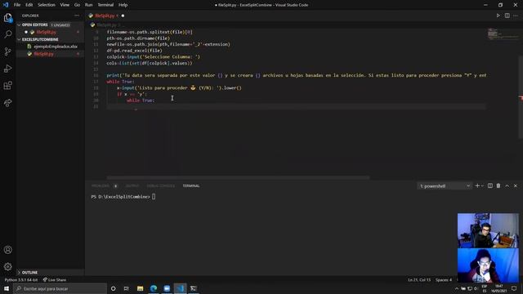Viewport: 523px width, 294px height.
Task: Click into the PowerShell terminal prompt
Action: pos(154,197)
